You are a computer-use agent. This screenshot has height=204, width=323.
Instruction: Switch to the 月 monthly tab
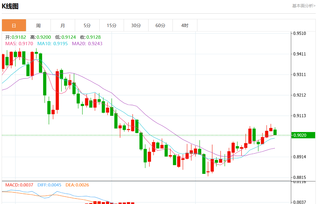(x=63, y=25)
